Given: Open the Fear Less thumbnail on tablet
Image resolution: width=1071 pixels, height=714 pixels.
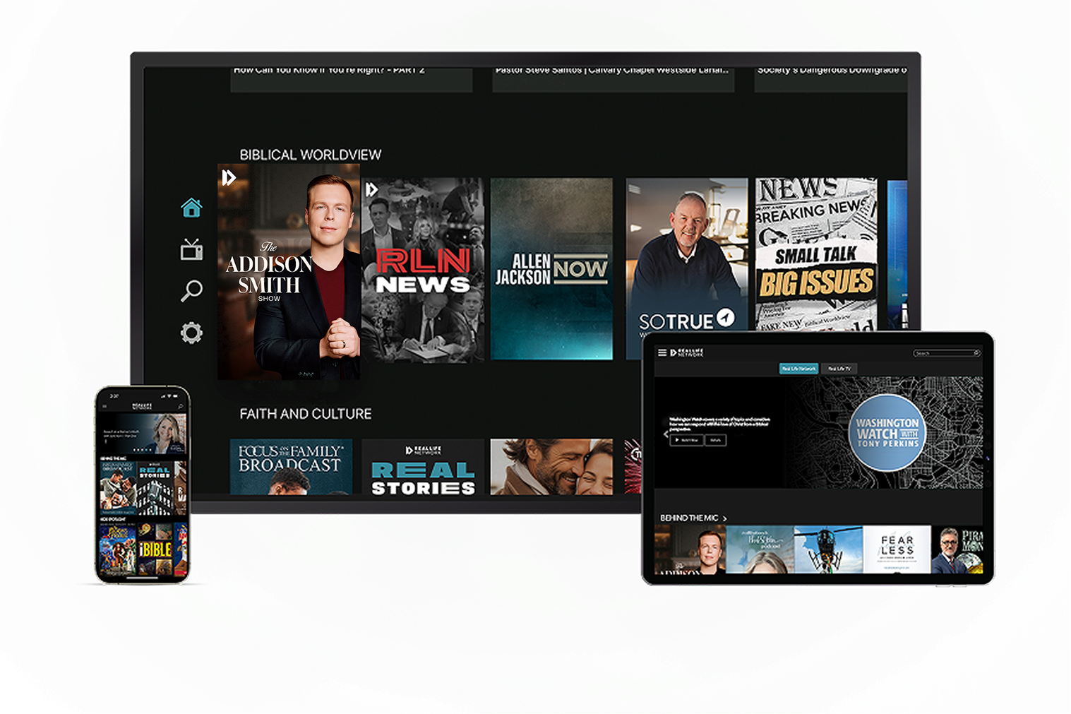Looking at the screenshot, I should coord(897,549).
